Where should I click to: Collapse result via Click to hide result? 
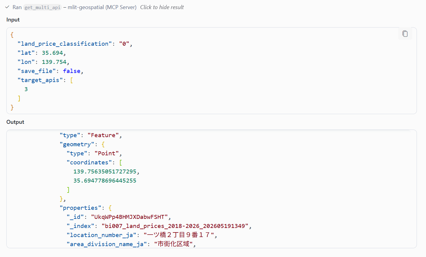click(162, 7)
